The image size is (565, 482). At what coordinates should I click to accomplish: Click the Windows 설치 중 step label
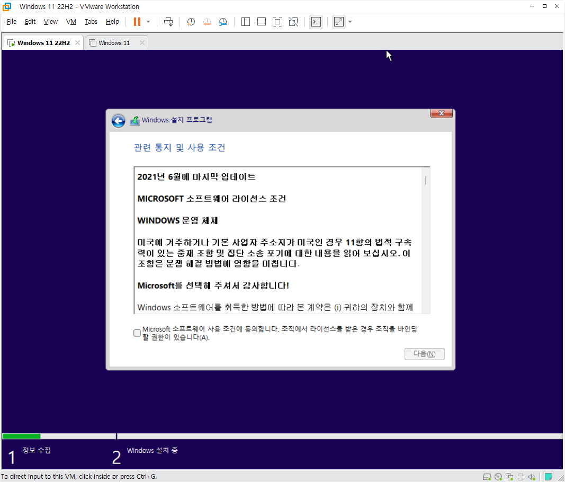[152, 451]
